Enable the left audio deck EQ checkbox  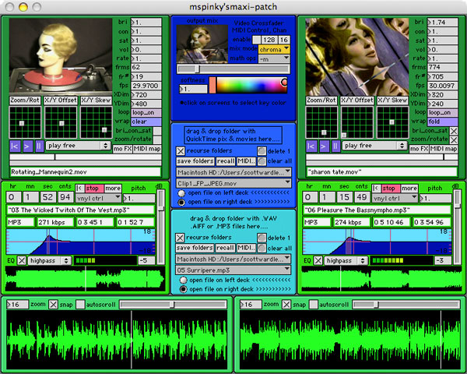[21, 260]
